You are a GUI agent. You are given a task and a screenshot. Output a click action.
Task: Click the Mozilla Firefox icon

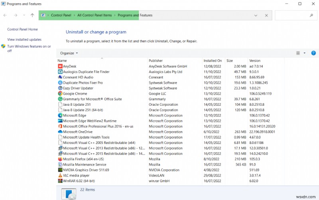[x=60, y=159]
